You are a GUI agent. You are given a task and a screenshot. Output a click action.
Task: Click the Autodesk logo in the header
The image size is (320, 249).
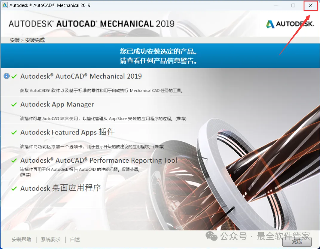[x=290, y=24]
